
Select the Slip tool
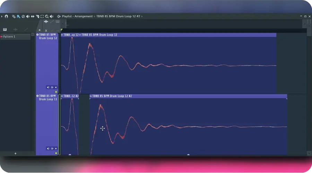[x=33, y=16]
